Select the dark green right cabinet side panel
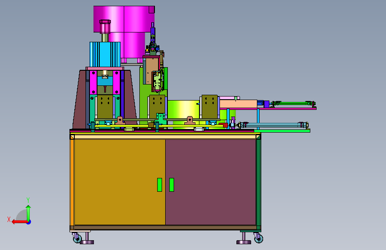The height and width of the screenshot is (250, 386). [258, 182]
